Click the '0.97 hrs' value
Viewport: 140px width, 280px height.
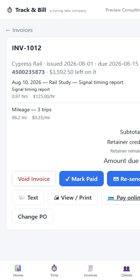click(x=20, y=97)
